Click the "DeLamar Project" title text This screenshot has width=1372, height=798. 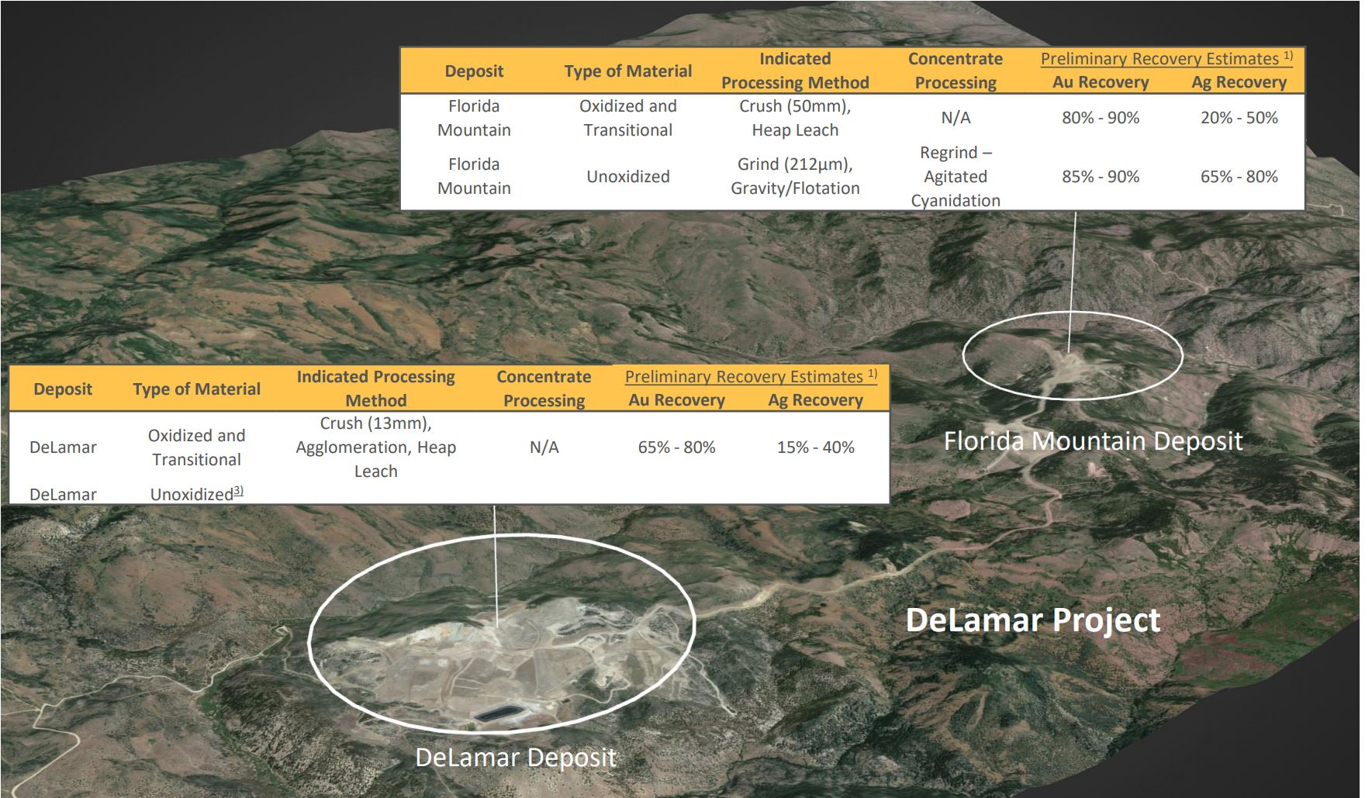(1032, 620)
